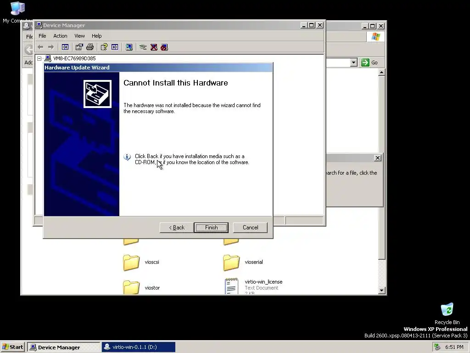Screen dimensions: 470x353
Task: Open the Properties toolbar icon
Action: click(79, 47)
